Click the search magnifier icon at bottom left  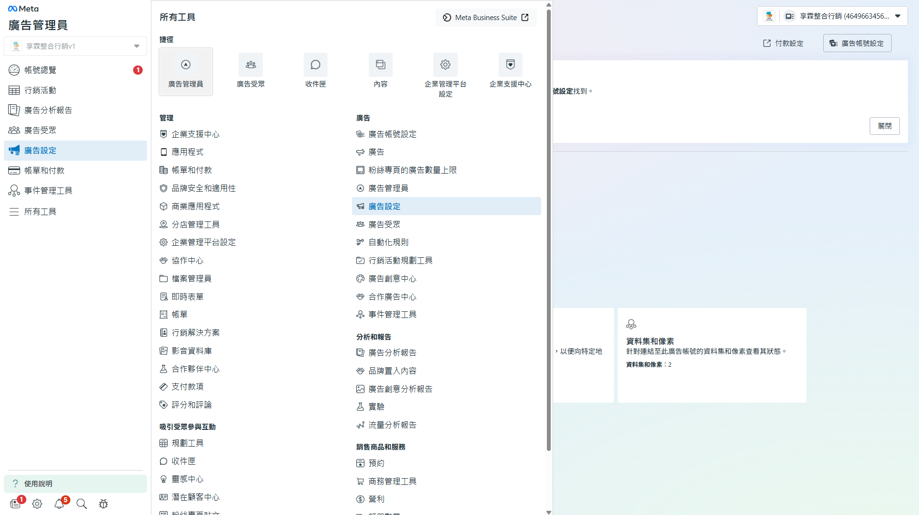pyautogui.click(x=81, y=504)
